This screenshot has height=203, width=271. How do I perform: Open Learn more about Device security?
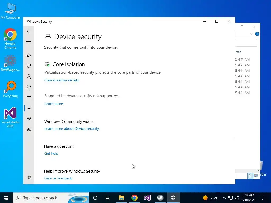click(72, 129)
